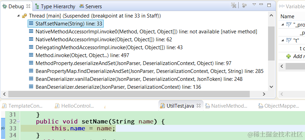Click Debug panel vertical scrollbar down arrow

coord(271,87)
